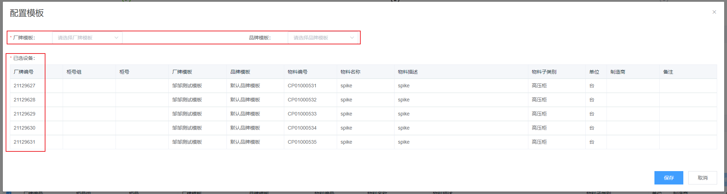727x194 pixels.
Task: Click material number CP01000534 cell
Action: (302, 128)
